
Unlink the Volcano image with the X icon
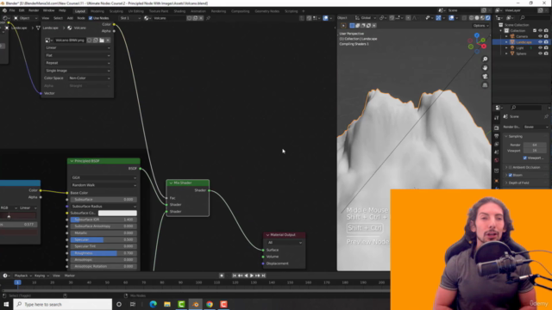coord(108,40)
